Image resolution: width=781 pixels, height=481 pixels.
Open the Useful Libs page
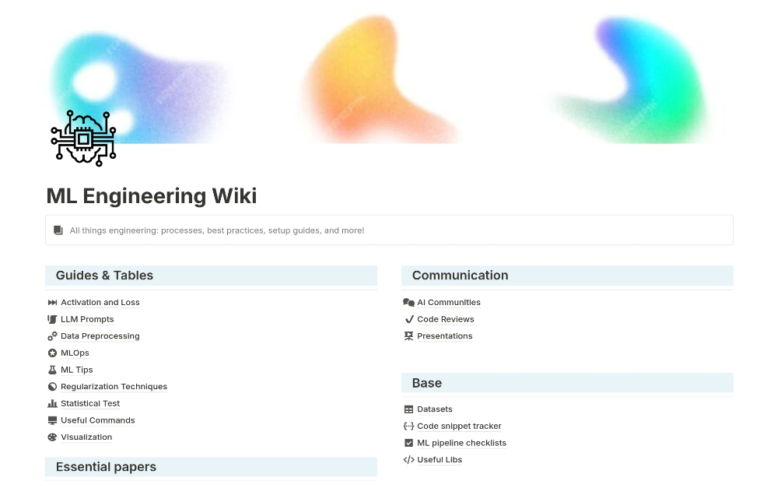(x=440, y=460)
